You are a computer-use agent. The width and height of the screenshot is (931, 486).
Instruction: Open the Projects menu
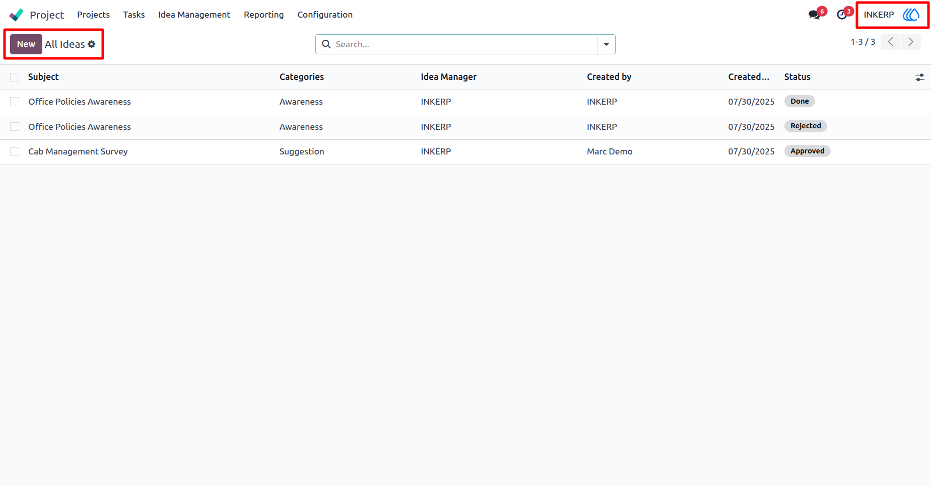tap(93, 15)
